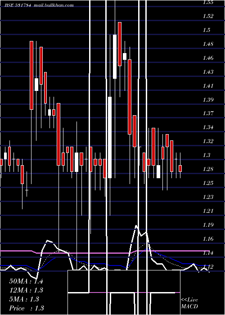Click the Price : 1.3 readout

27,308
